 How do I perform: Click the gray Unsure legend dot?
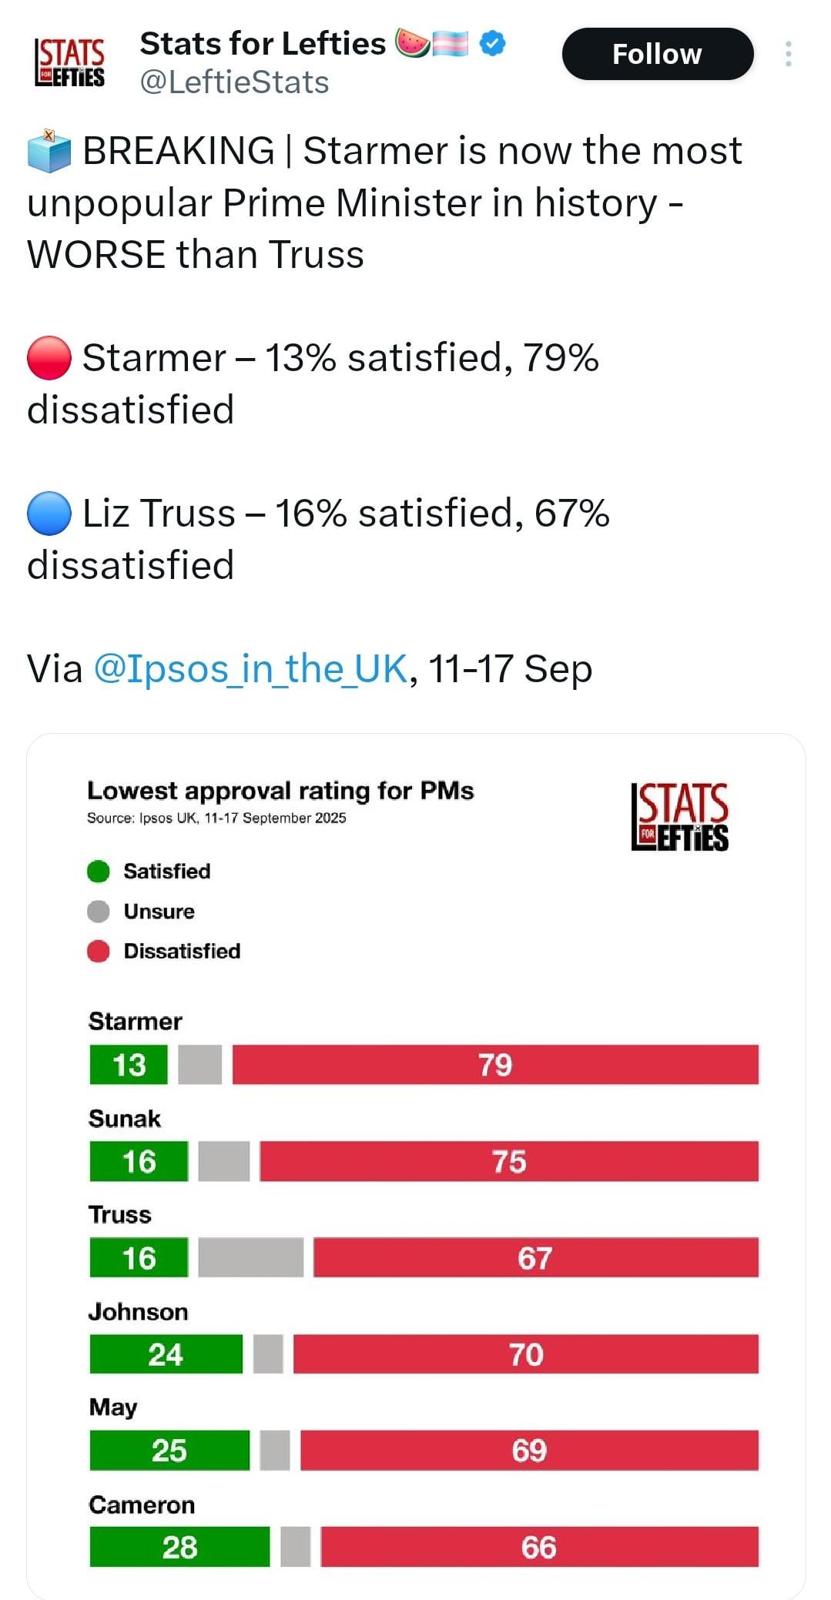(99, 911)
